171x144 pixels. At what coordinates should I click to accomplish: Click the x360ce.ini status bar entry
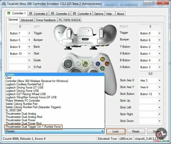(126, 139)
